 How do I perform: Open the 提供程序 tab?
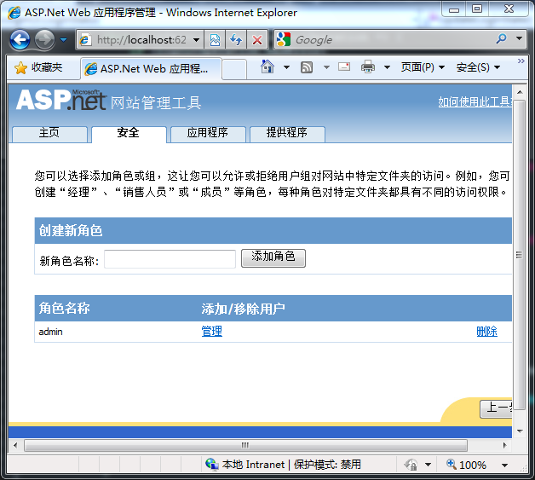click(287, 134)
